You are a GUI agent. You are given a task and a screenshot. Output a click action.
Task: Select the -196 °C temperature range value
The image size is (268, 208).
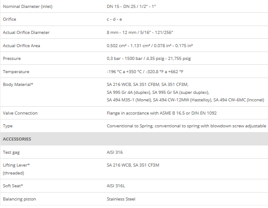tap(145, 71)
